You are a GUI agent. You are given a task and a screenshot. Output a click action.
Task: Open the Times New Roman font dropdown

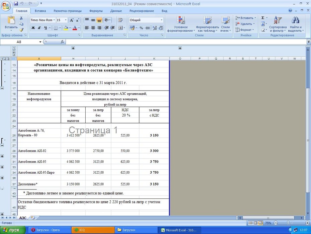pyautogui.click(x=54, y=20)
